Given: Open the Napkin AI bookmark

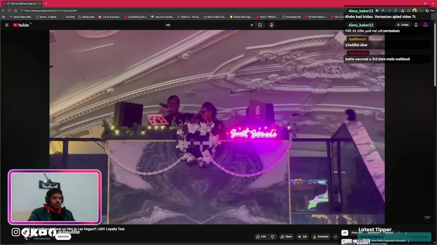Looking at the screenshot, I should (x=188, y=17).
